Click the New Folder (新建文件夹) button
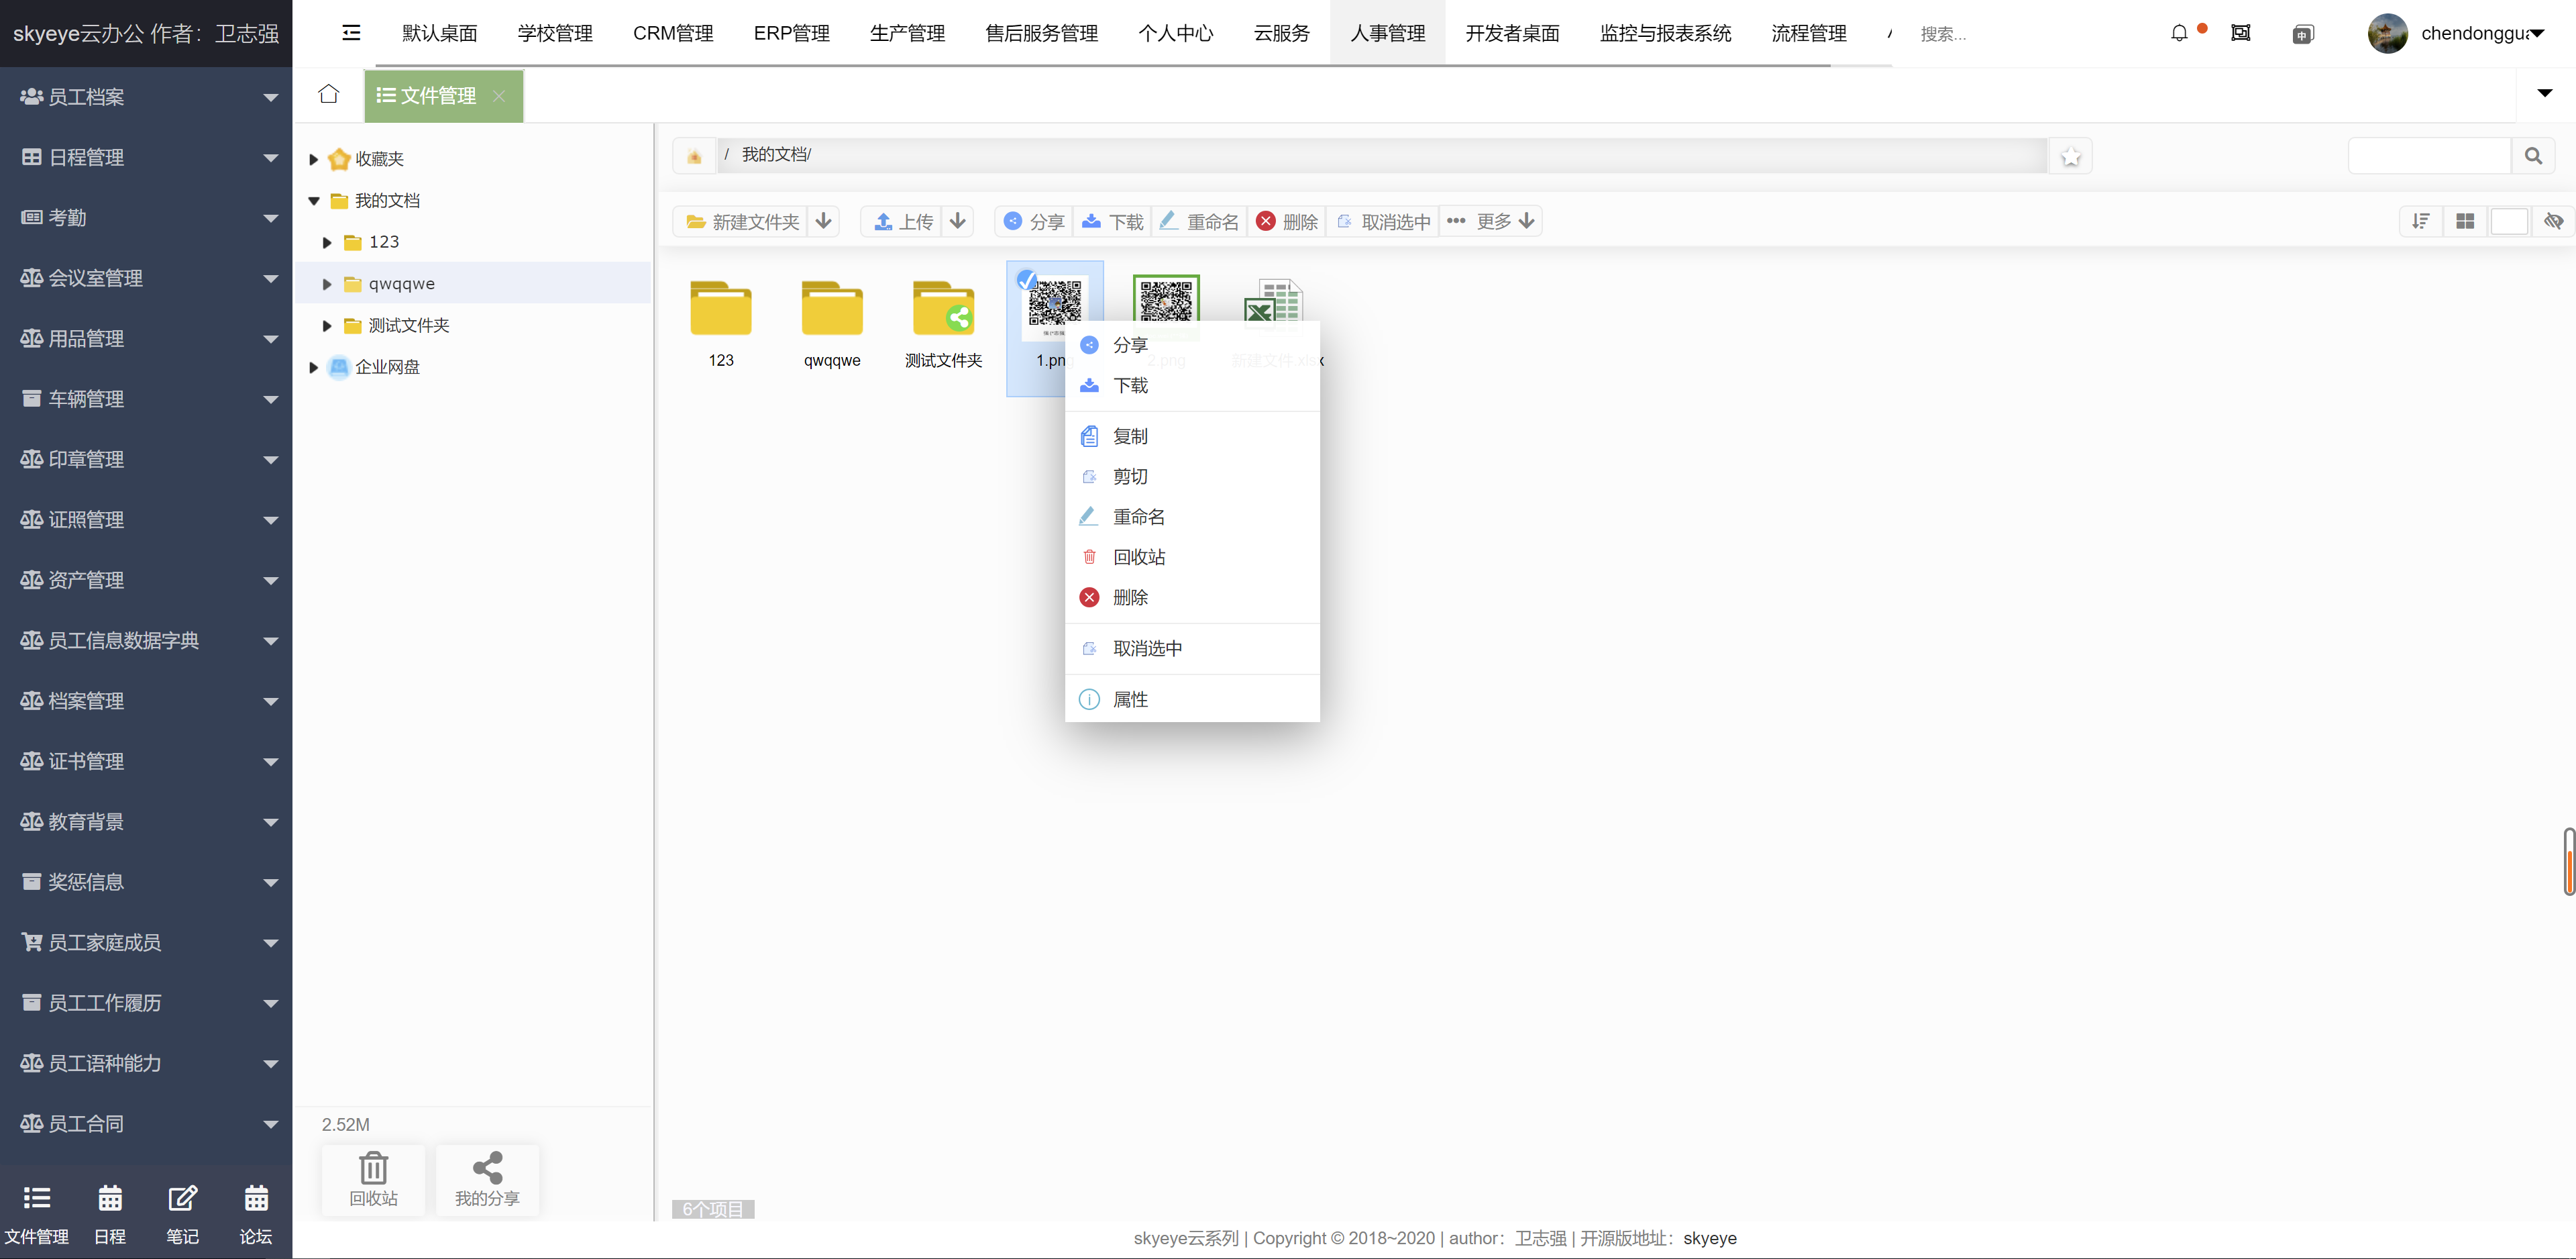Viewport: 2576px width, 1259px height. (x=741, y=221)
